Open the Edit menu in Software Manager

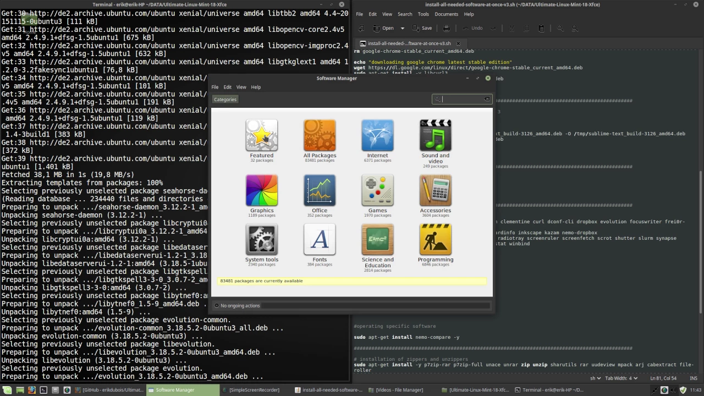tap(227, 87)
